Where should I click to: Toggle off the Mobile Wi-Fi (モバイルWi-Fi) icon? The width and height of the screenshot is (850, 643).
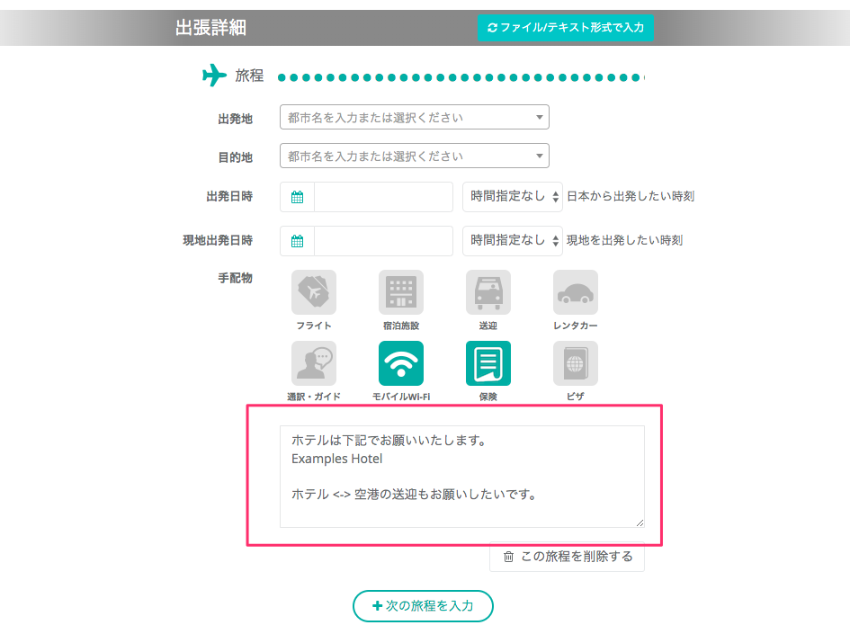pyautogui.click(x=401, y=363)
